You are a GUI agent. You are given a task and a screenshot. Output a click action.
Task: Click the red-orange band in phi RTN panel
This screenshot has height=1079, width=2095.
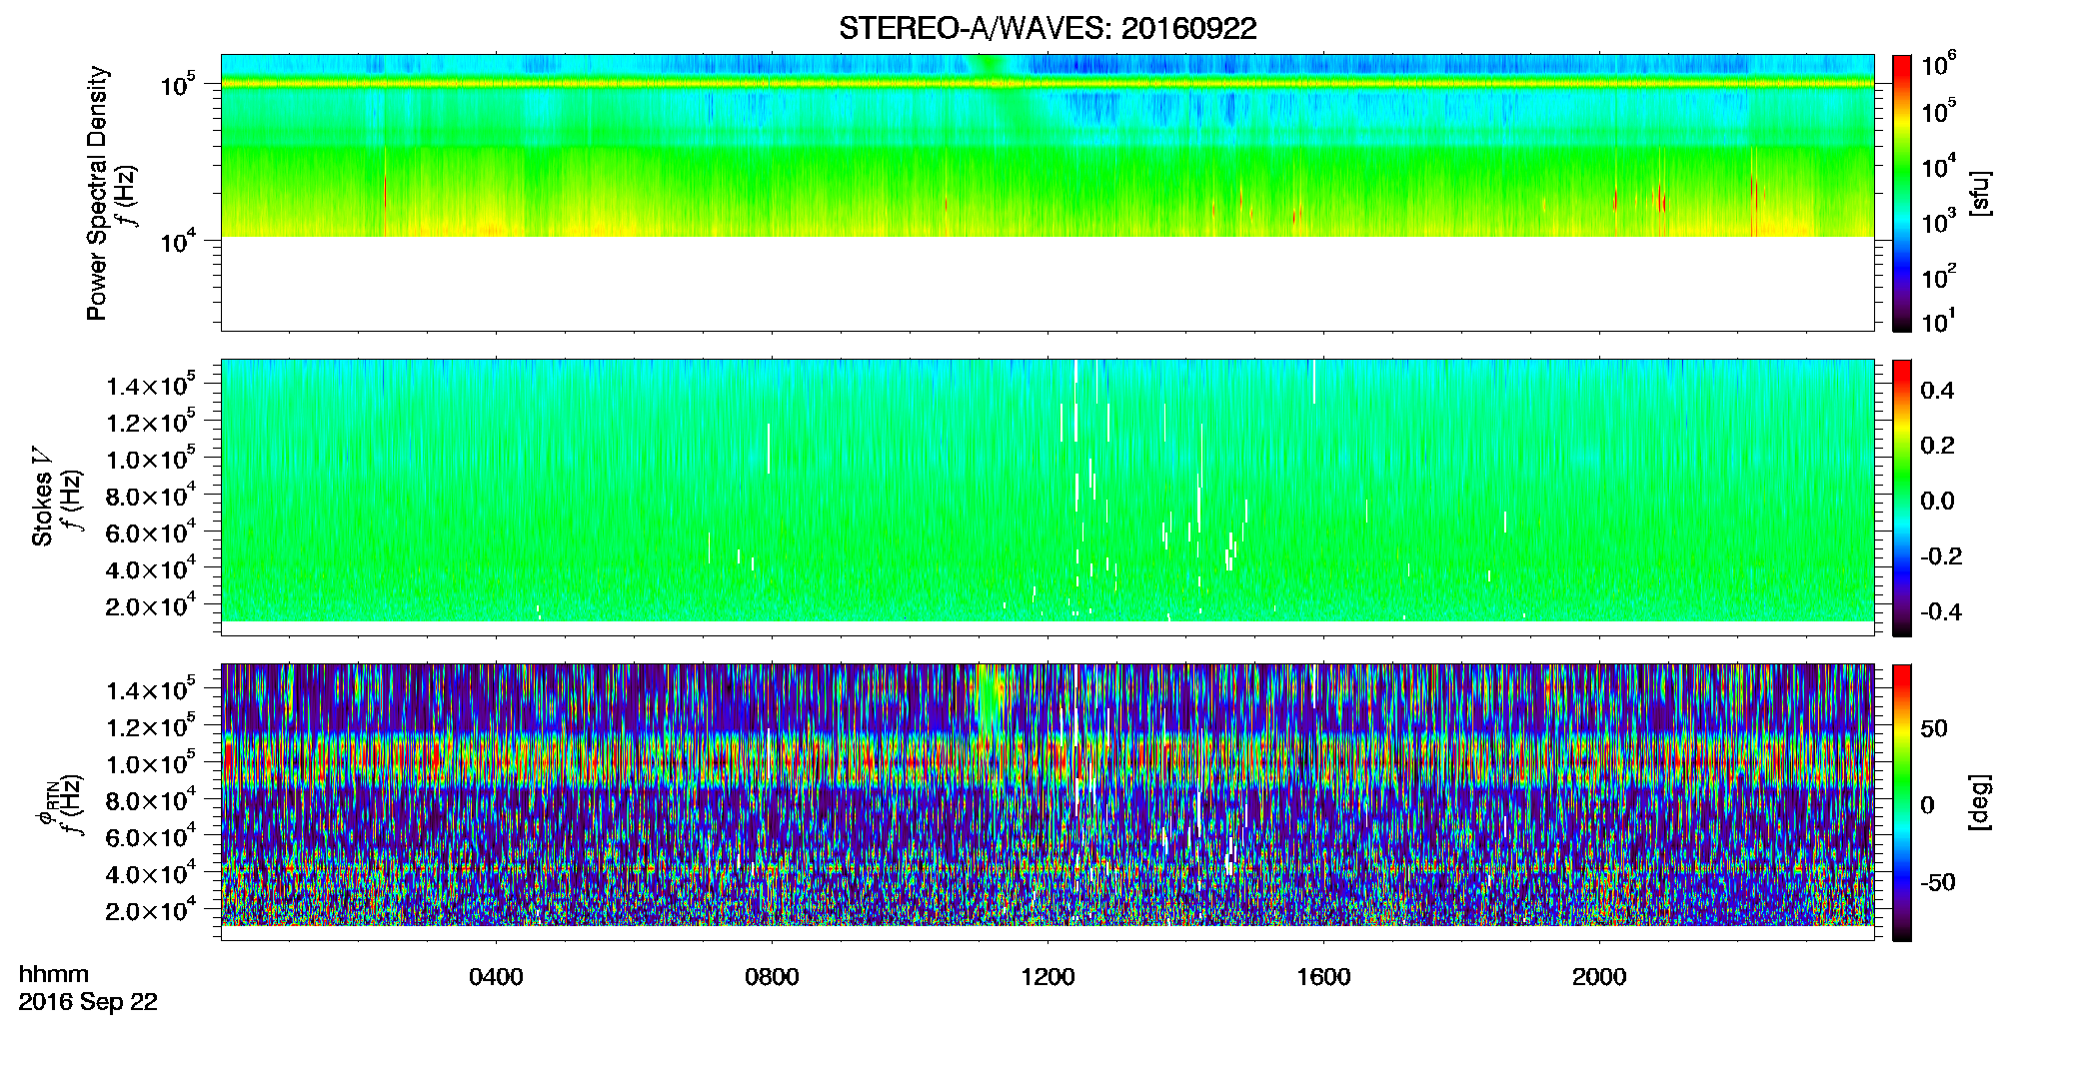1047,762
